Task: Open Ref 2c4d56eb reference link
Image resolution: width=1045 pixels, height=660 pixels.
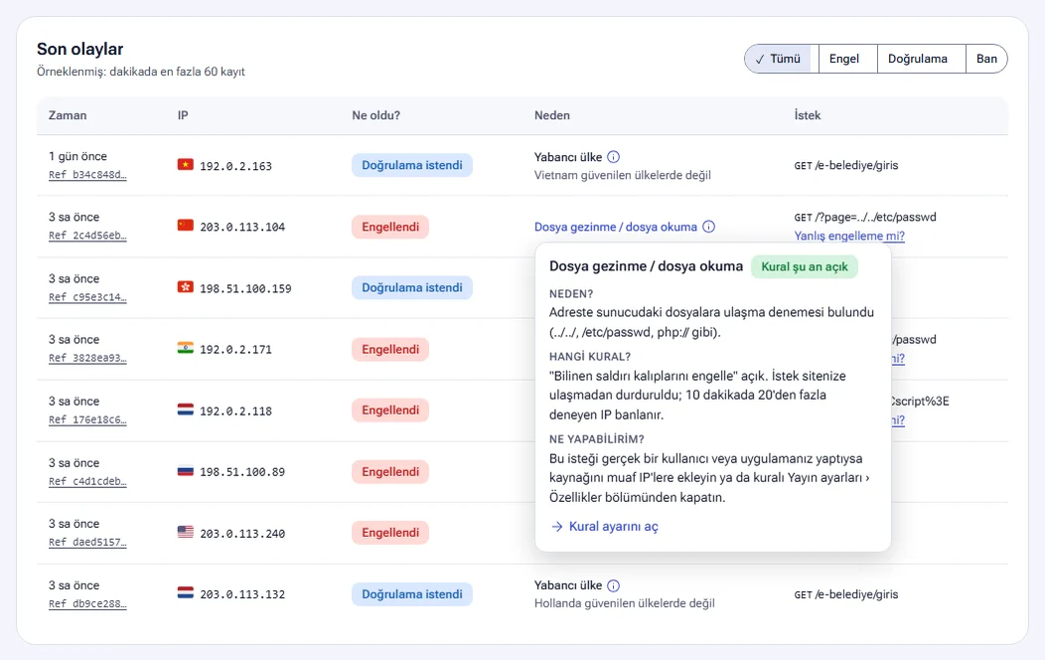Action: click(87, 236)
